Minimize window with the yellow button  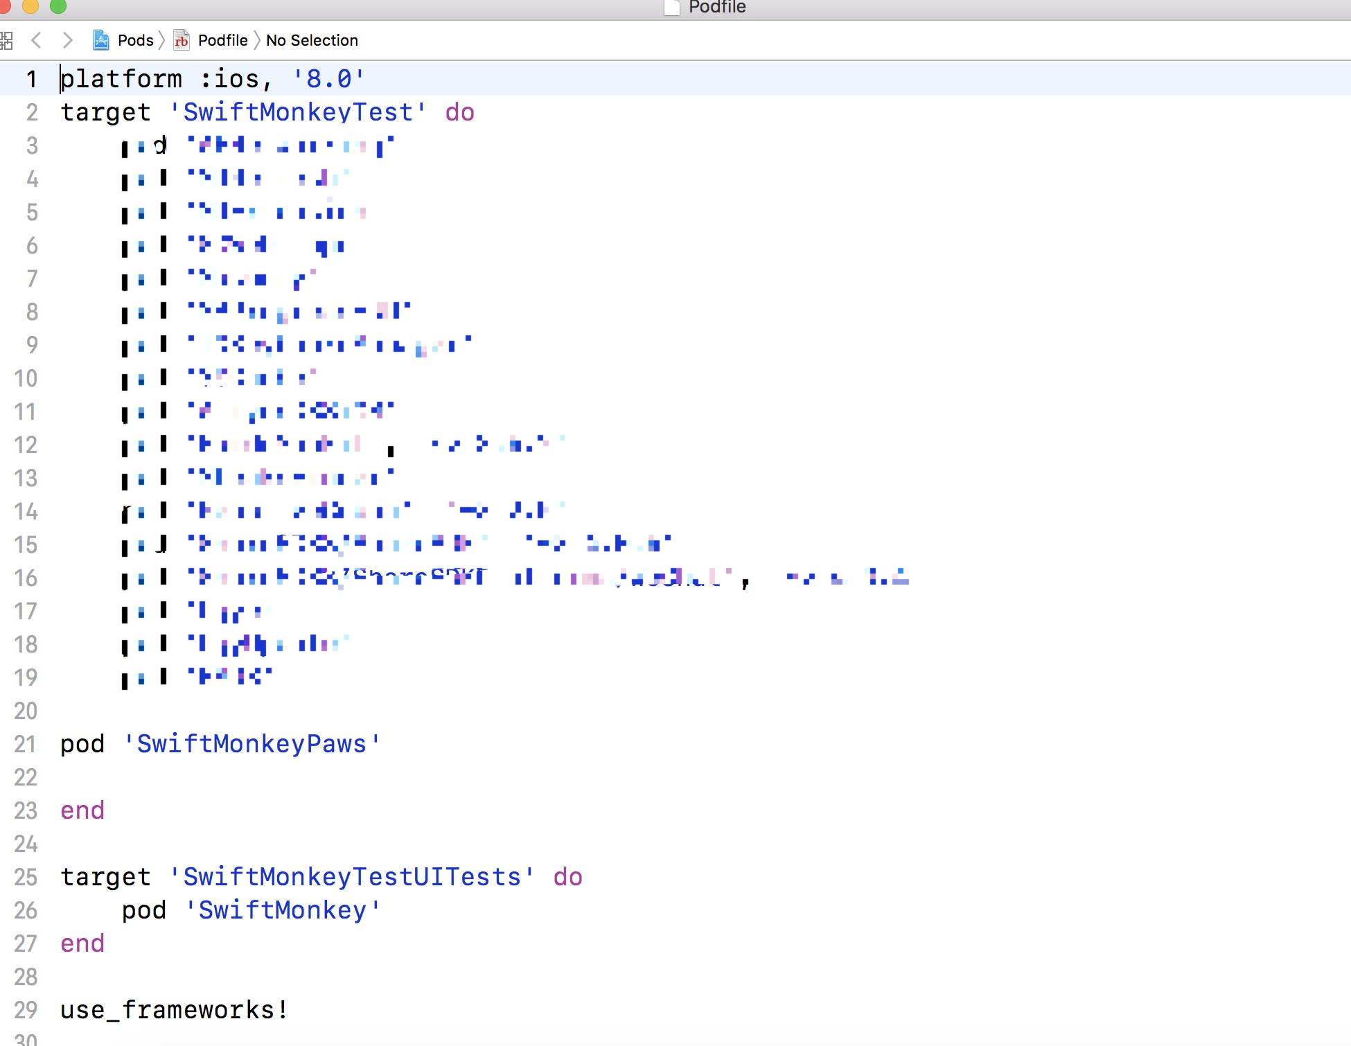point(30,6)
